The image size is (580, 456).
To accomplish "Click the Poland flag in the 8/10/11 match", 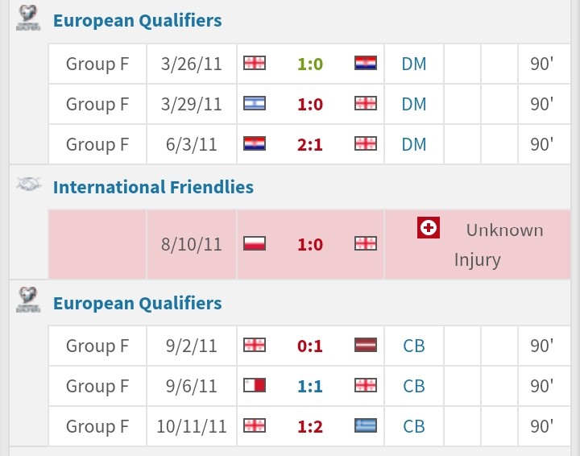I will (255, 244).
